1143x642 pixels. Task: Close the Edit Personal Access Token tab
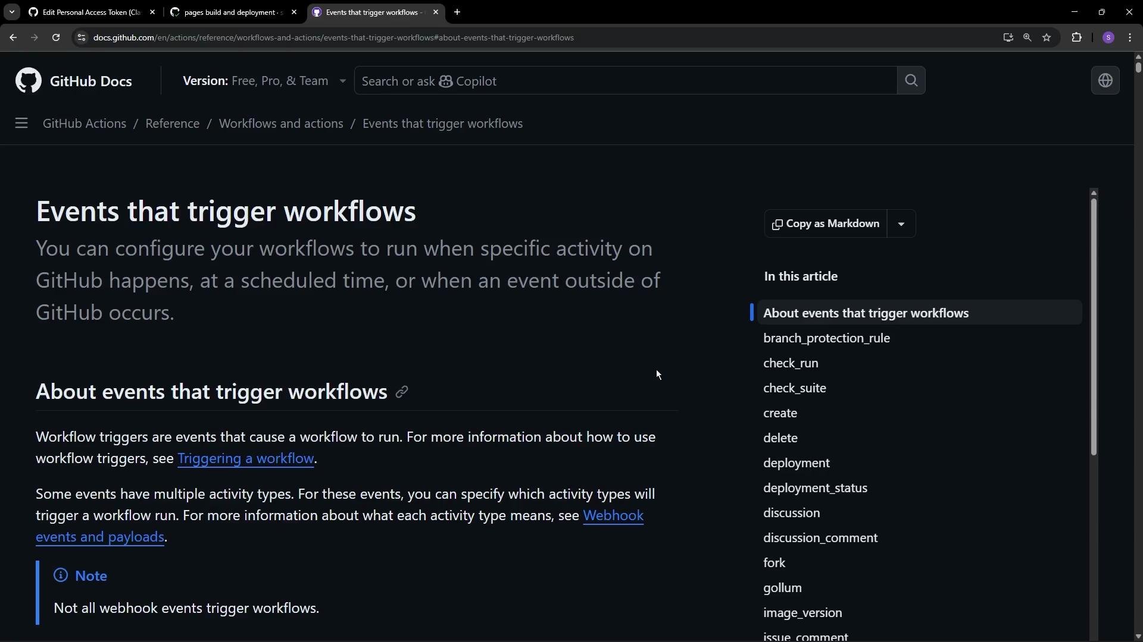click(x=152, y=12)
